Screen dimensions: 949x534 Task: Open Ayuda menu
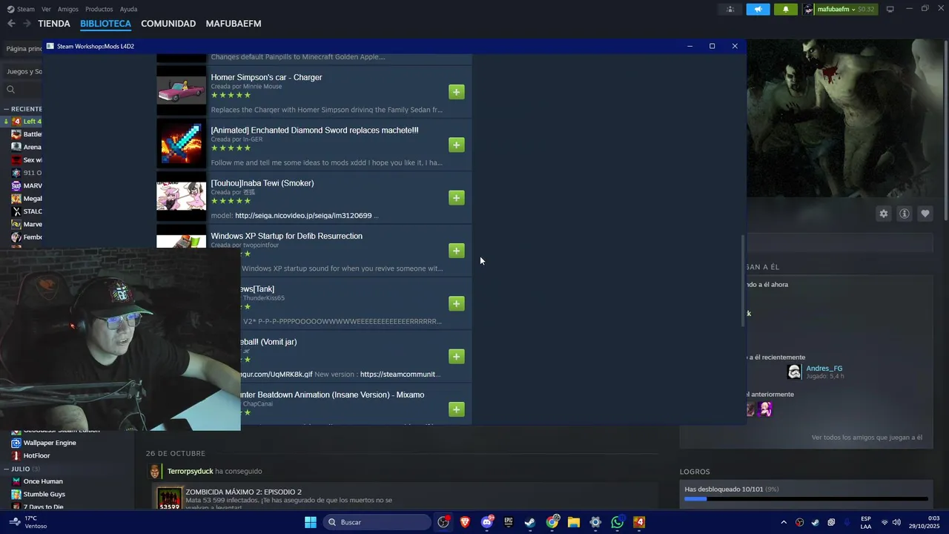pyautogui.click(x=128, y=9)
